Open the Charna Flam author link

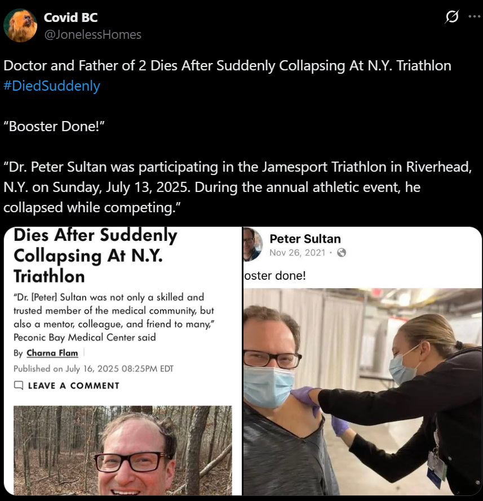[x=52, y=353]
